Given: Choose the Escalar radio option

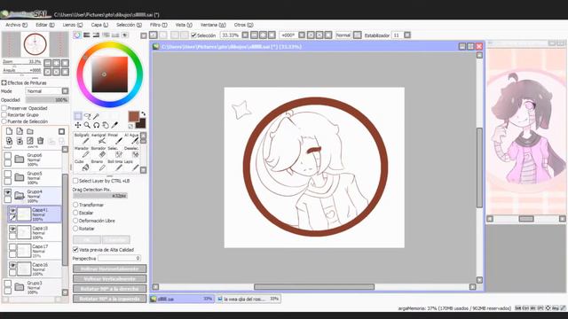Looking at the screenshot, I should [75, 213].
